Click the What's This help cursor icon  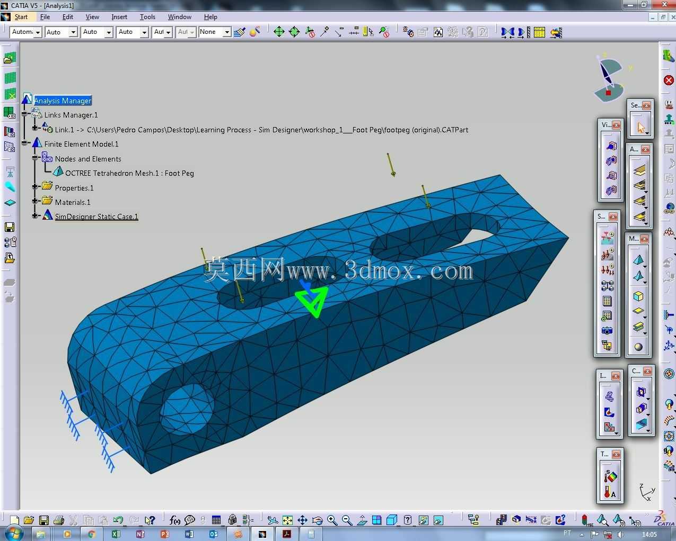[x=150, y=520]
